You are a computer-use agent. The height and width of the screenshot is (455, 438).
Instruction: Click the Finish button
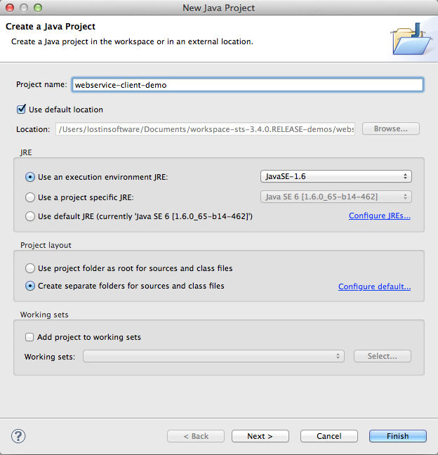pyautogui.click(x=398, y=436)
